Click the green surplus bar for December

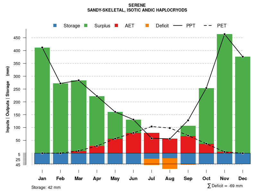(x=243, y=103)
